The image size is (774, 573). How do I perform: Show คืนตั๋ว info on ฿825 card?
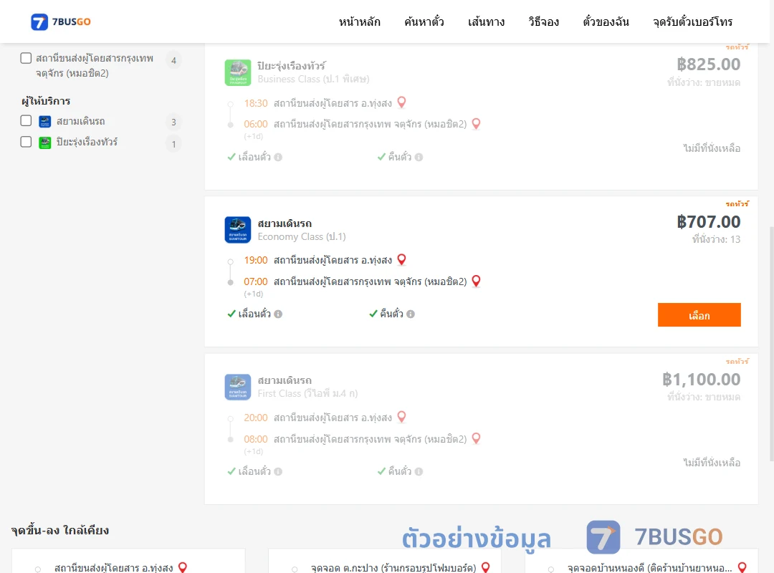[419, 158]
